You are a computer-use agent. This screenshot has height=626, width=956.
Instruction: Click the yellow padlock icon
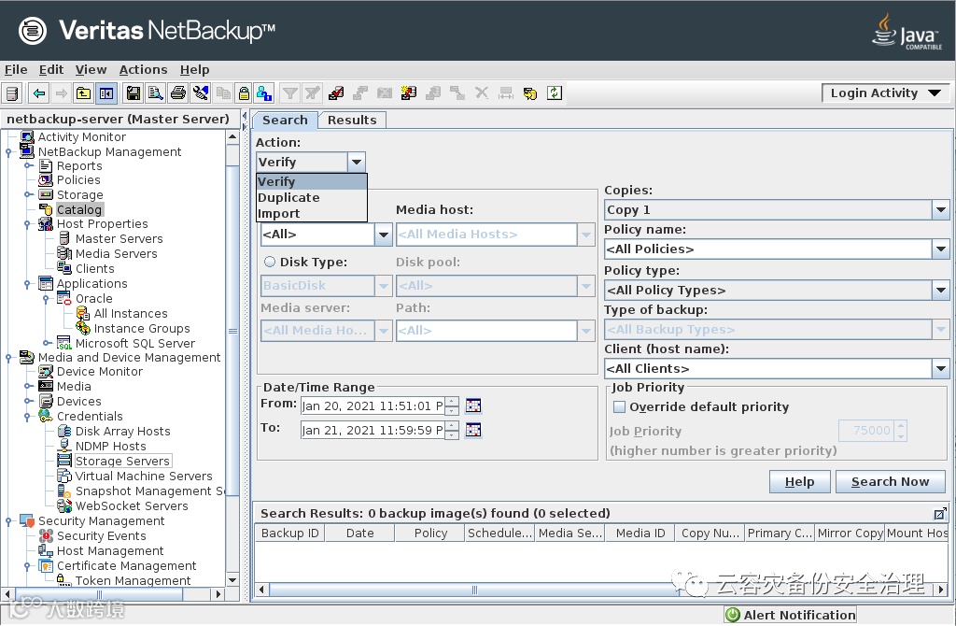pos(244,93)
